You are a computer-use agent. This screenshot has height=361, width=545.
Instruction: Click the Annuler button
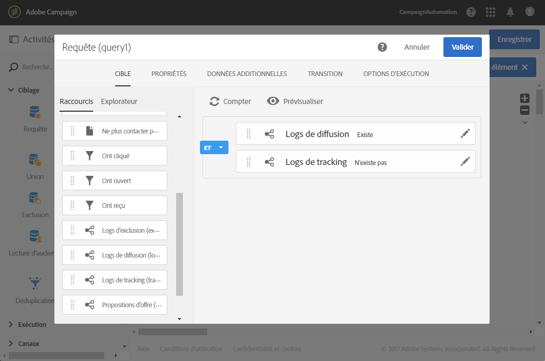(417, 47)
